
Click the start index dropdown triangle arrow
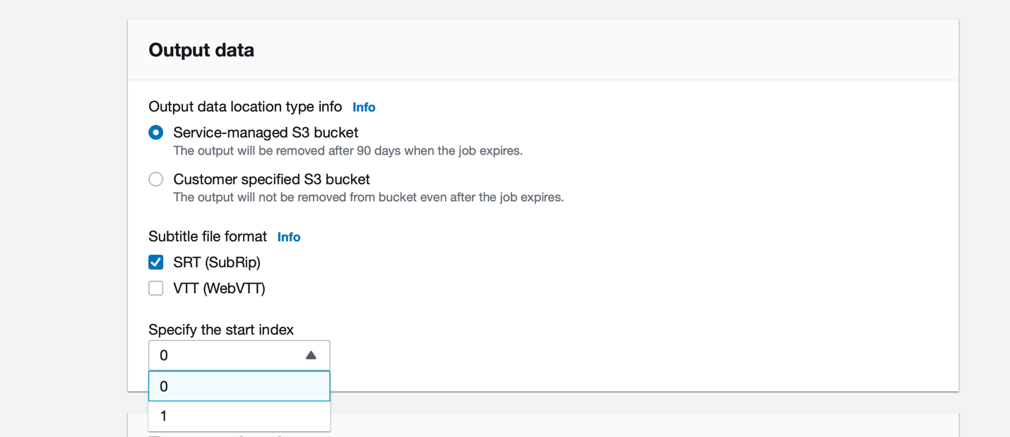[311, 355]
